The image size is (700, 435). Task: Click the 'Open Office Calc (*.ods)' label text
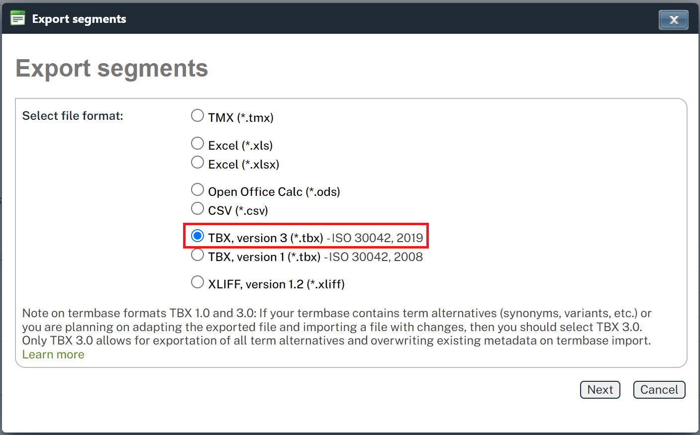(274, 192)
